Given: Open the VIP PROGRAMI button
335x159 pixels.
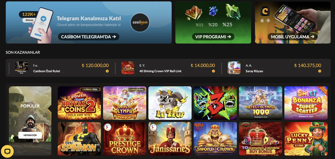Looking at the screenshot, I should (213, 37).
